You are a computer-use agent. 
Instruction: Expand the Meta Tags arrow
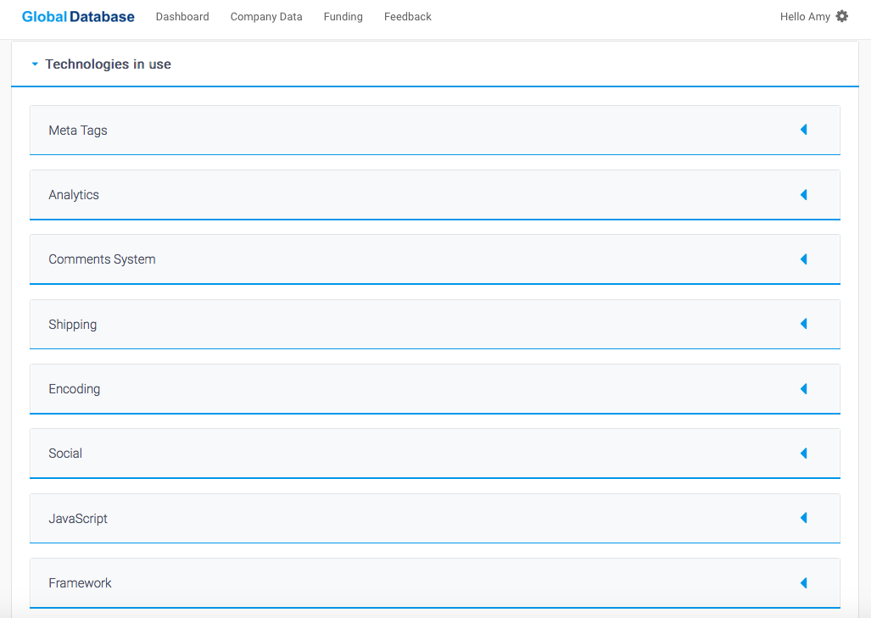pos(804,130)
